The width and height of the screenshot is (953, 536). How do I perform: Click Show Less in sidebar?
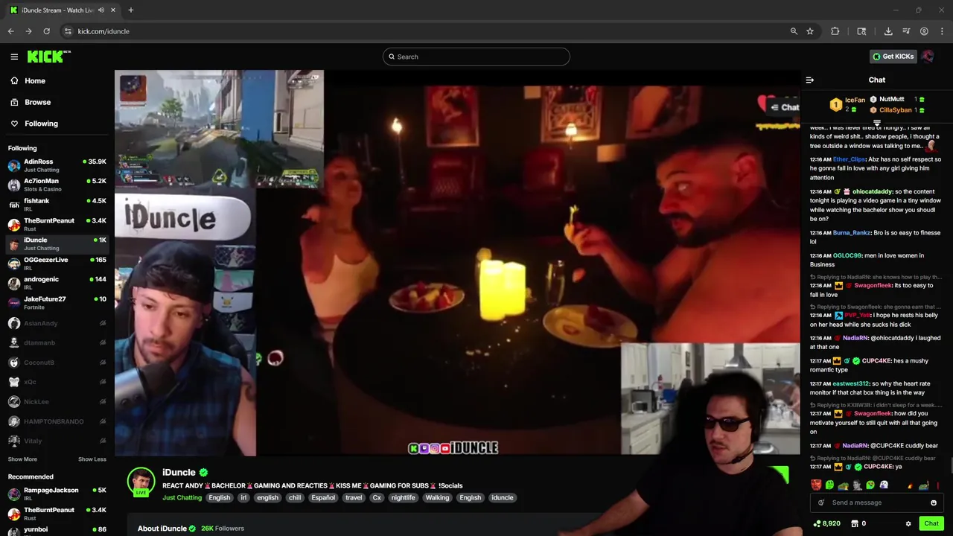tap(92, 459)
